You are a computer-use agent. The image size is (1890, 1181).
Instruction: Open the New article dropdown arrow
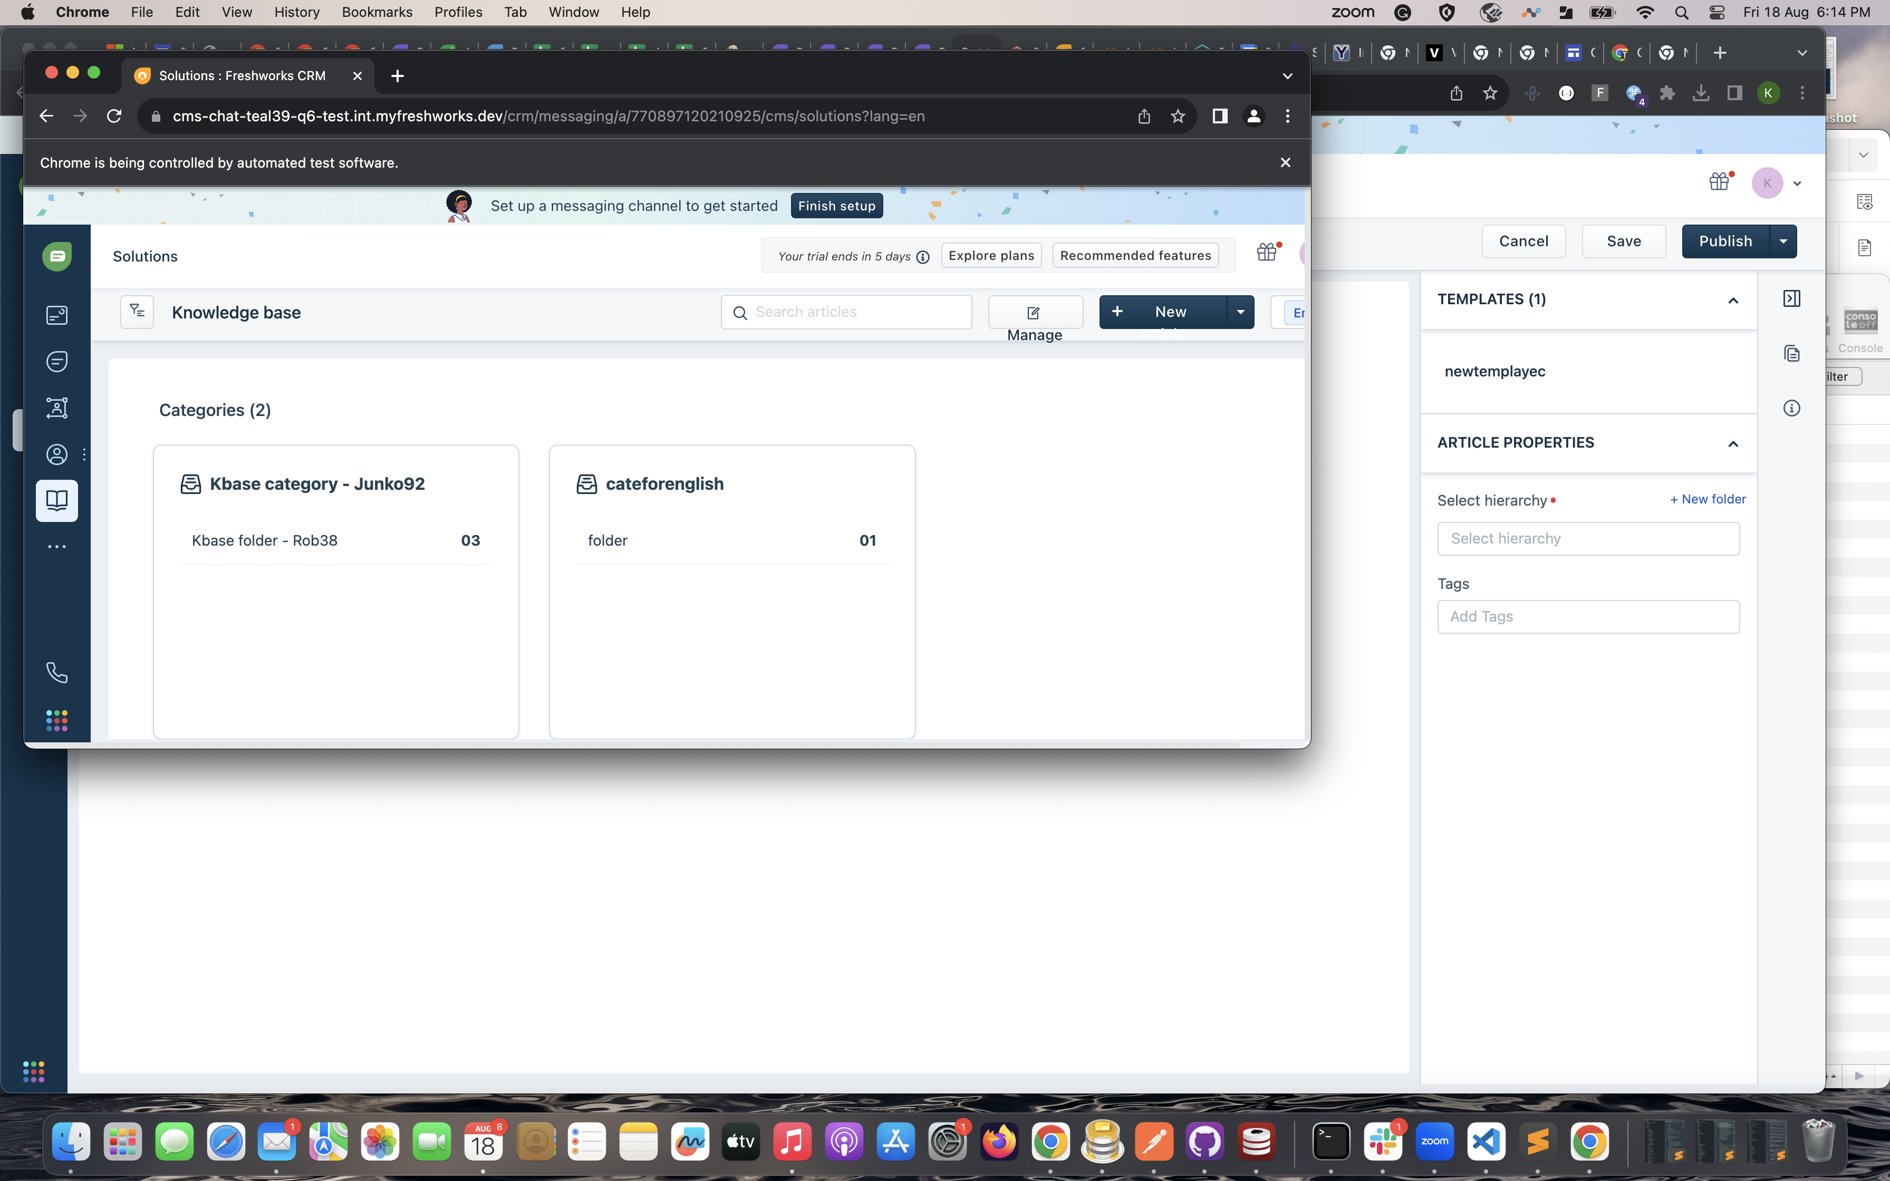pyautogui.click(x=1240, y=312)
